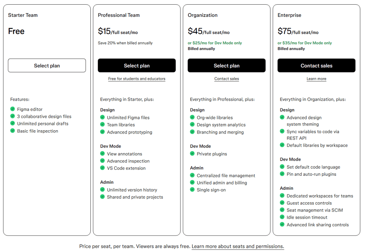
Task: Select plan for Organization
Action: coord(227,66)
